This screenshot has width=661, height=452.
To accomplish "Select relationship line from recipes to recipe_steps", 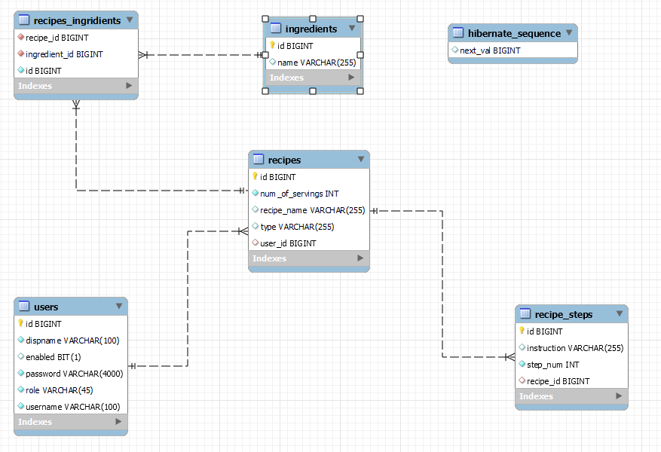I will [442, 284].
